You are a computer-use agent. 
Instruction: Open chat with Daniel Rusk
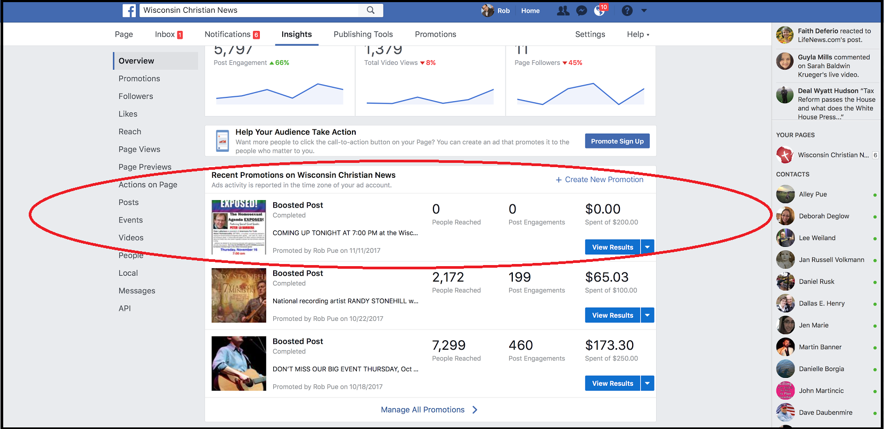coord(826,282)
